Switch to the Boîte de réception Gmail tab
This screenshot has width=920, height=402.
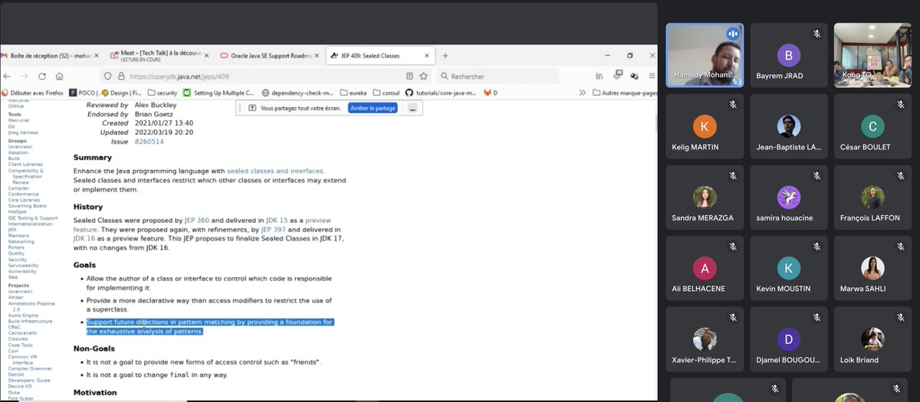(x=51, y=55)
